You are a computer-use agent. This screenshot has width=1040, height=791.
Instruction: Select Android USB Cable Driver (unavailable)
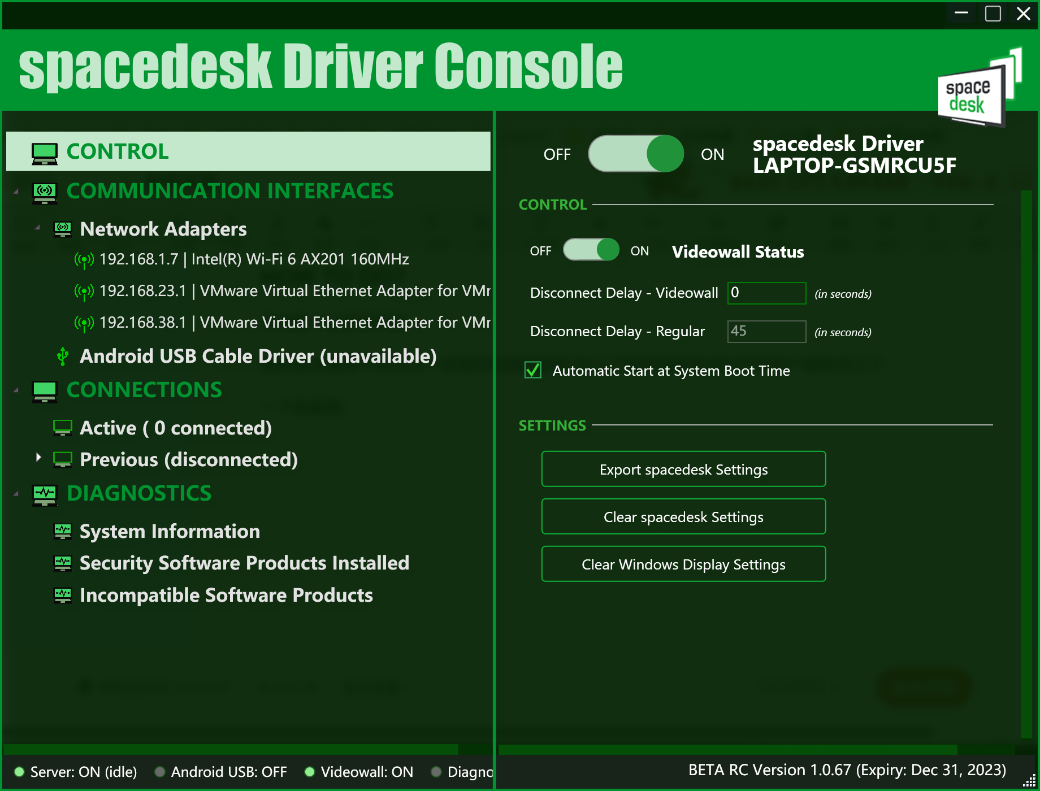[x=258, y=356]
